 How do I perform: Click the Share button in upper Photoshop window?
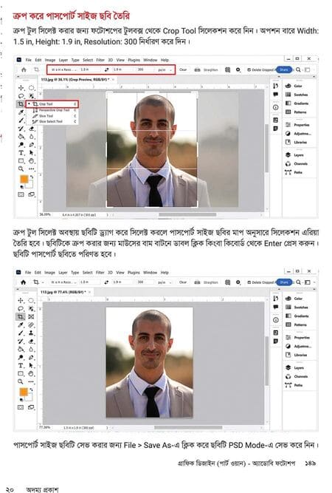click(x=283, y=69)
